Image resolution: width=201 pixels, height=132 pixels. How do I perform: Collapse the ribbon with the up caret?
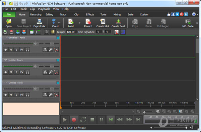pos(190,14)
